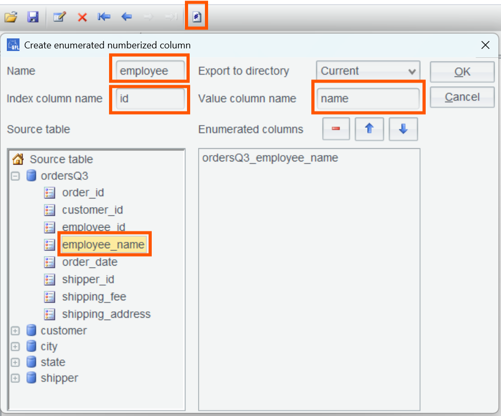
Task: Click the customer table cylinder icon
Action: click(31, 330)
